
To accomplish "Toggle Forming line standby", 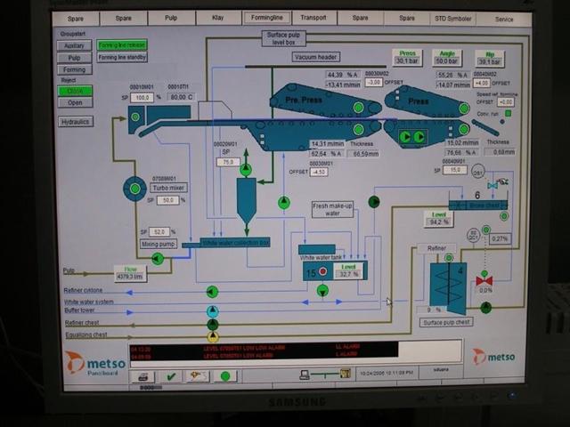I will coord(122,57).
